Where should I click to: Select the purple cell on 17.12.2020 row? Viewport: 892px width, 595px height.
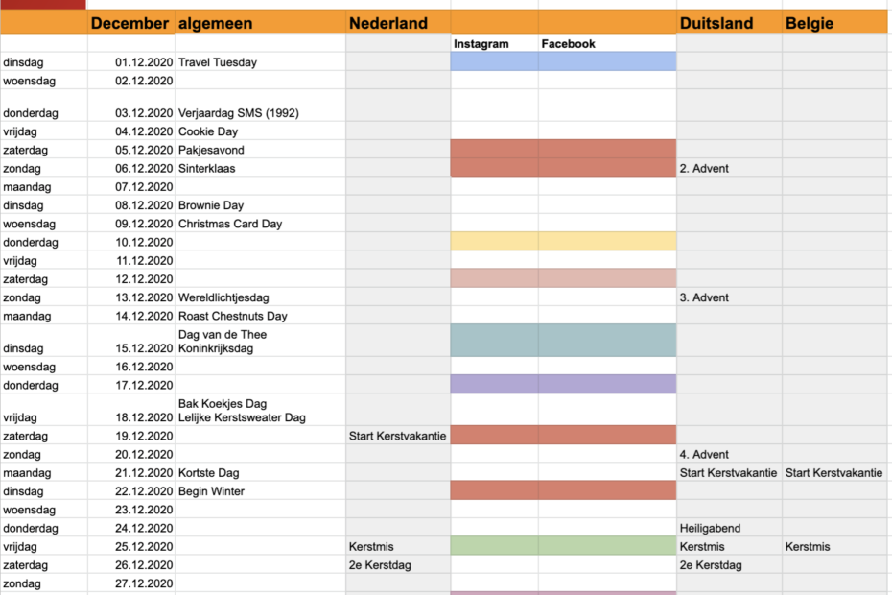point(563,384)
